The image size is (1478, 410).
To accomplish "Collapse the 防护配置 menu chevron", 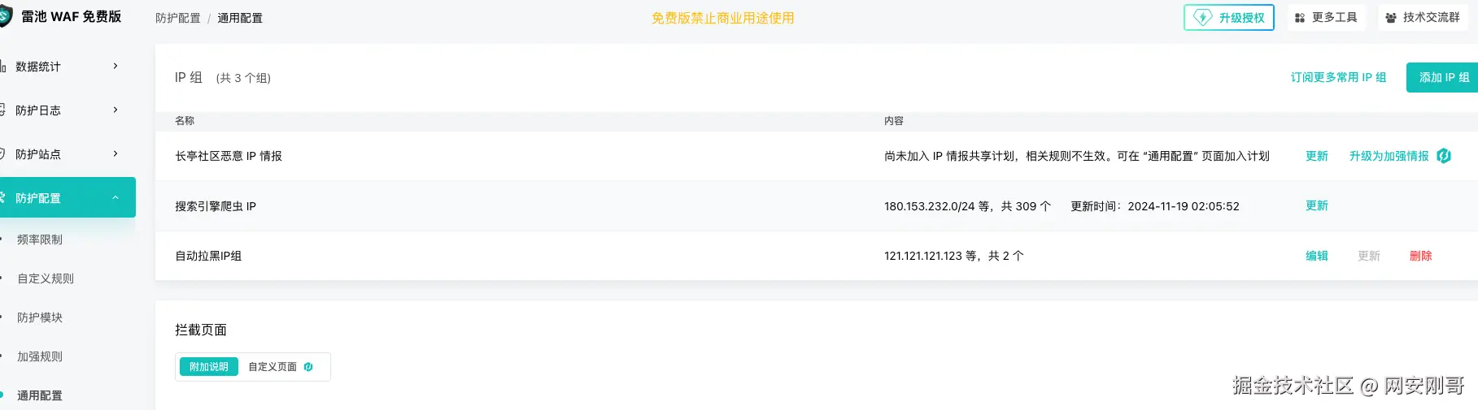I will click(x=116, y=197).
